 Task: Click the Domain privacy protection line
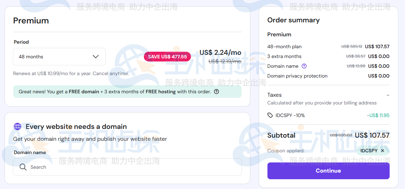pyautogui.click(x=297, y=76)
